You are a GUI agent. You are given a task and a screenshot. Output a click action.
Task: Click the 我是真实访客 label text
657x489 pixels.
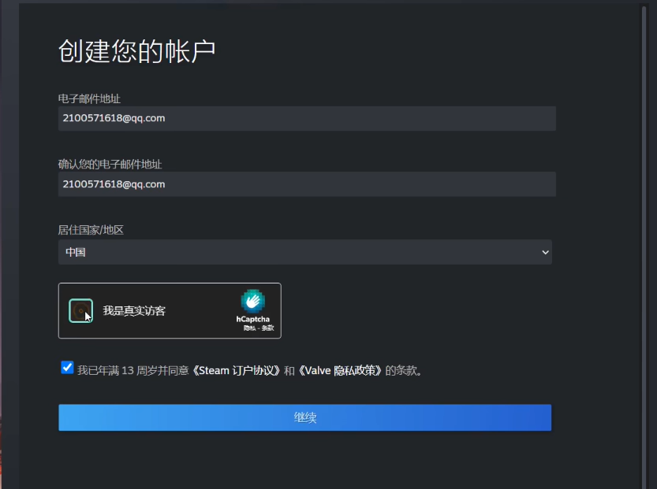coord(134,311)
